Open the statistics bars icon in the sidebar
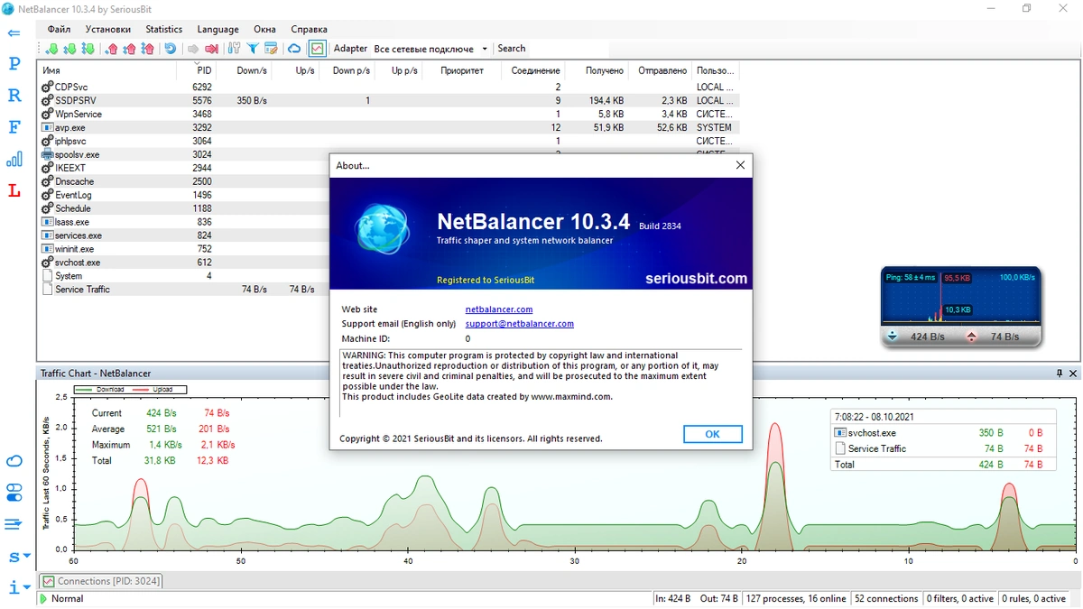Viewport: 1083px width, 609px height. click(14, 159)
